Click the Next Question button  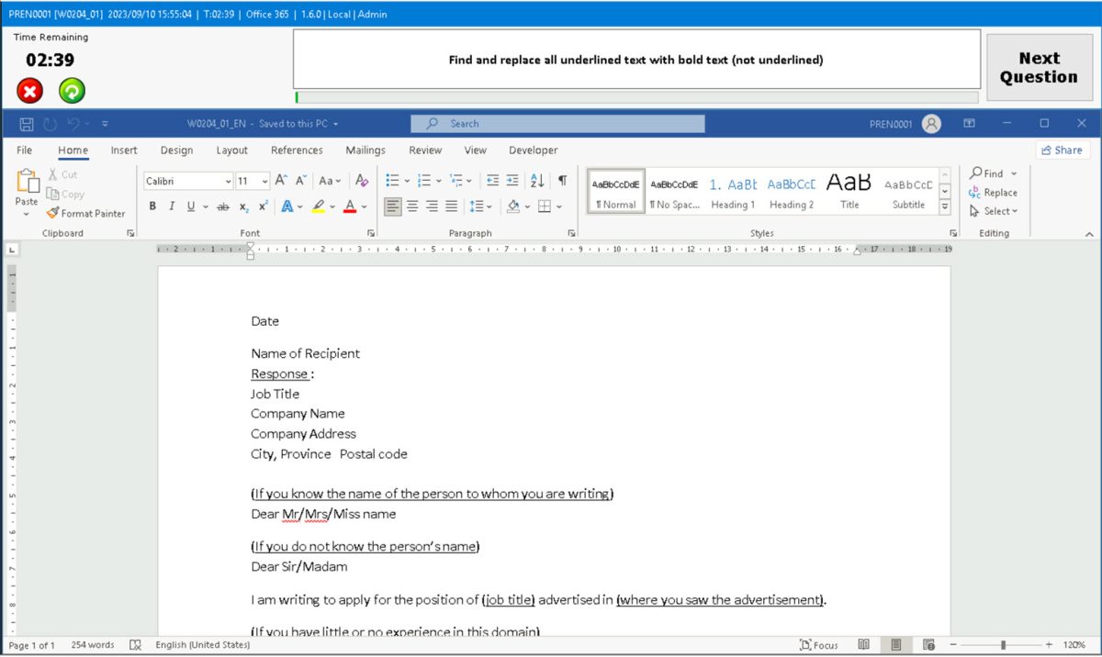(1039, 68)
